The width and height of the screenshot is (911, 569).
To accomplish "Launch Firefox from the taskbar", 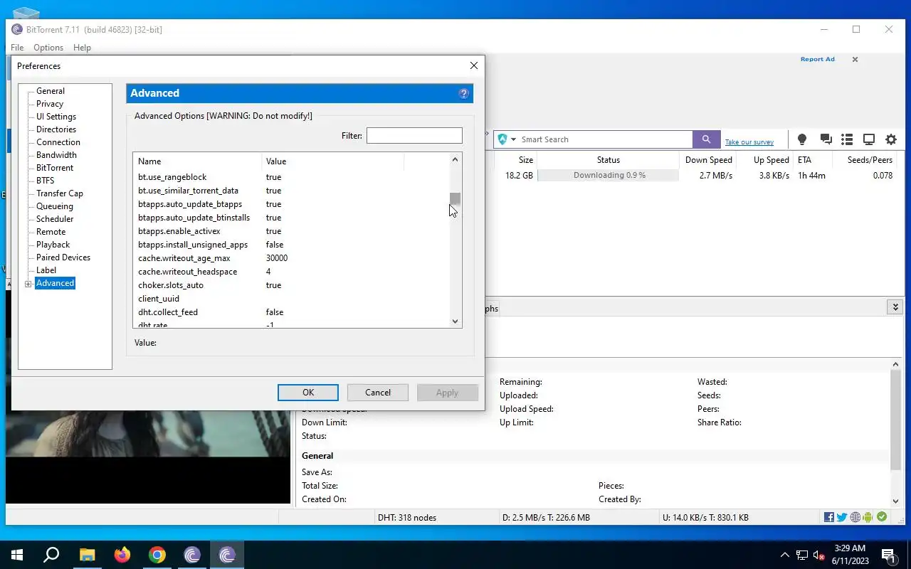I will tap(122, 555).
